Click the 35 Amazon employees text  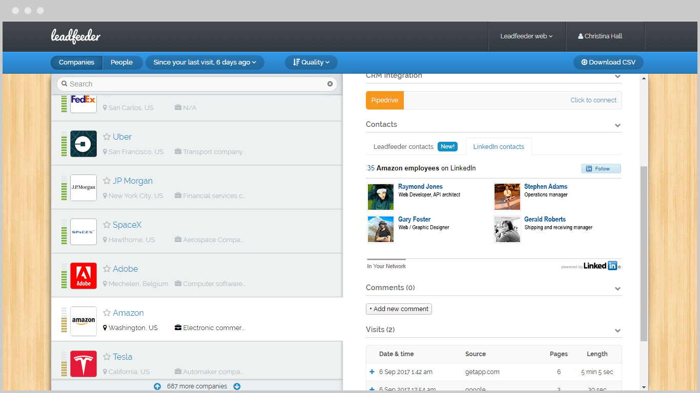pos(421,168)
